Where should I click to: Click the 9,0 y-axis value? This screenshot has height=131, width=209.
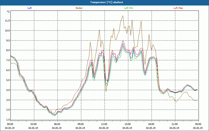coord(8,40)
